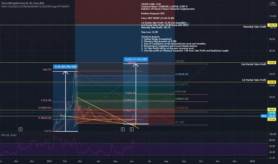This screenshot has width=278, height=164.
Task: Click the 52.90 price label on axis
Action: pos(272,82)
